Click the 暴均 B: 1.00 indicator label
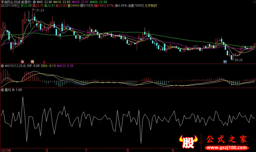256x152 pixels. pyautogui.click(x=13, y=90)
